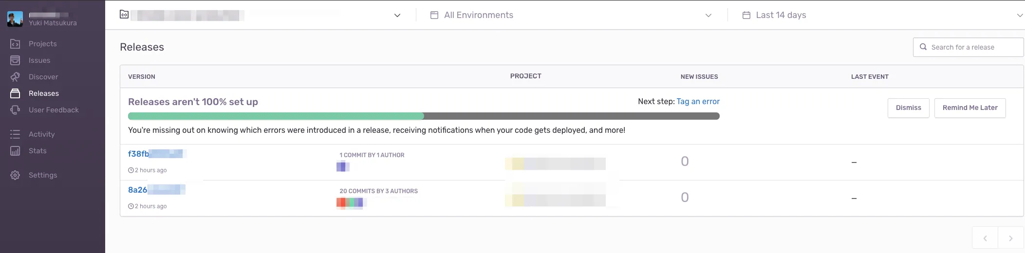Image resolution: width=1025 pixels, height=253 pixels.
Task: Open release version f38fb
Action: pos(139,154)
